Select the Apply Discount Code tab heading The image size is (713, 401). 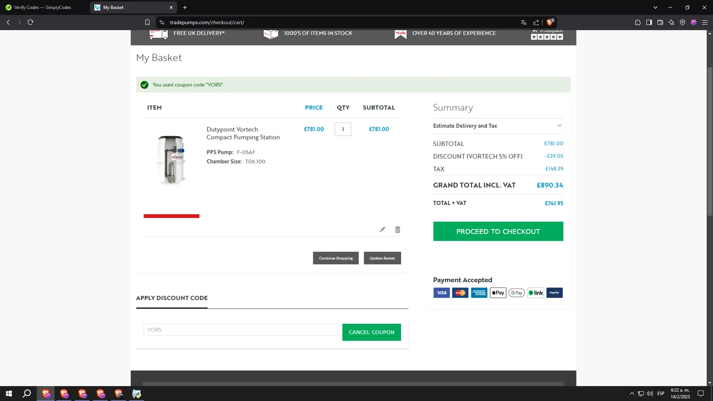(172, 298)
